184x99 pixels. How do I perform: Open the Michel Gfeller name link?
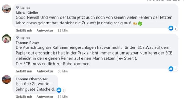(27, 13)
